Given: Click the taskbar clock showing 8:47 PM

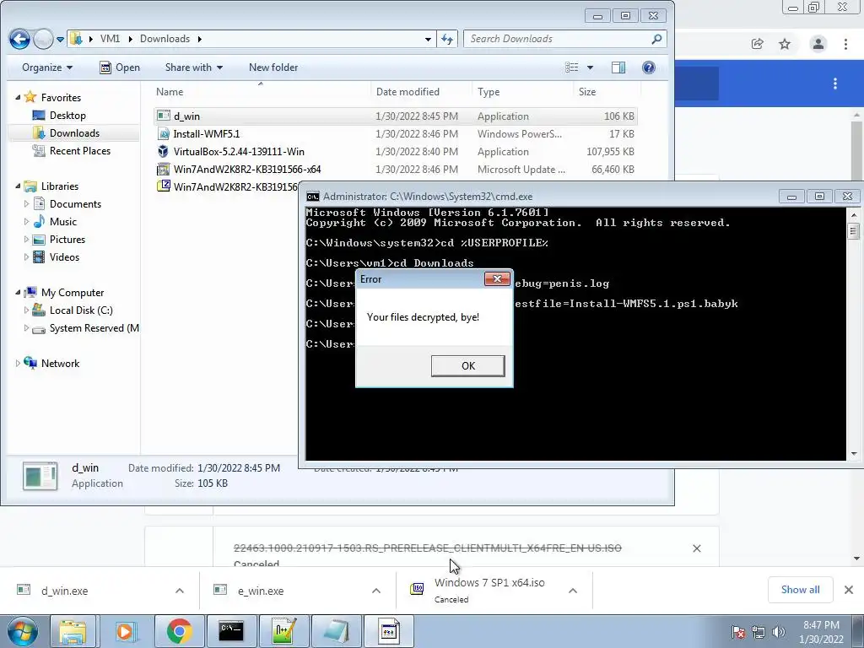Looking at the screenshot, I should click(821, 632).
